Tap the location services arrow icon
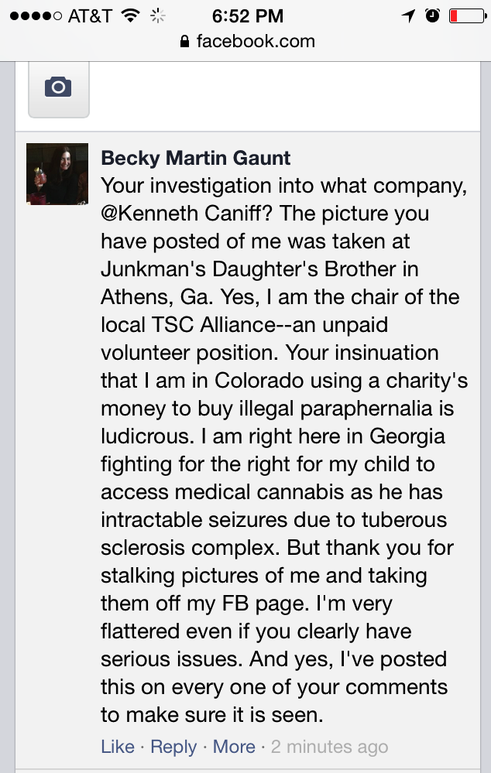This screenshot has width=491, height=773. click(x=409, y=15)
